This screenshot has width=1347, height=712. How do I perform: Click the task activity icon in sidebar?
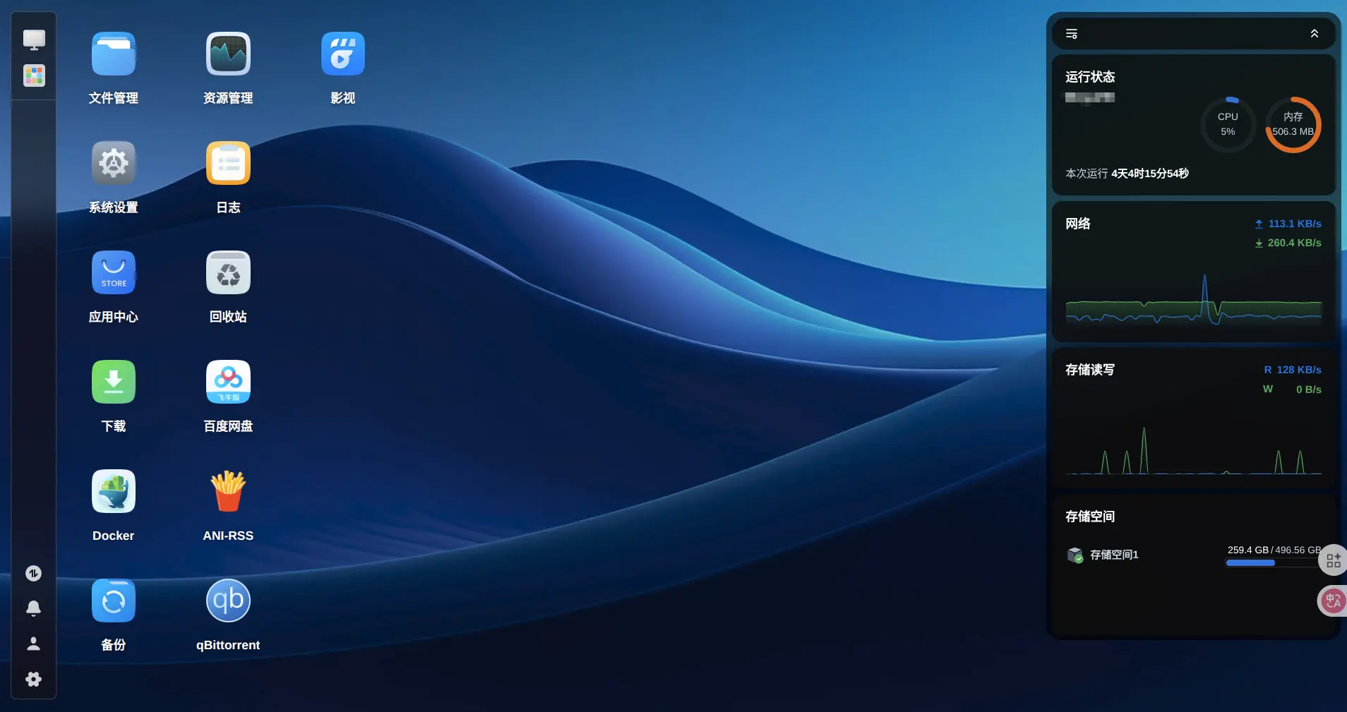click(x=33, y=573)
